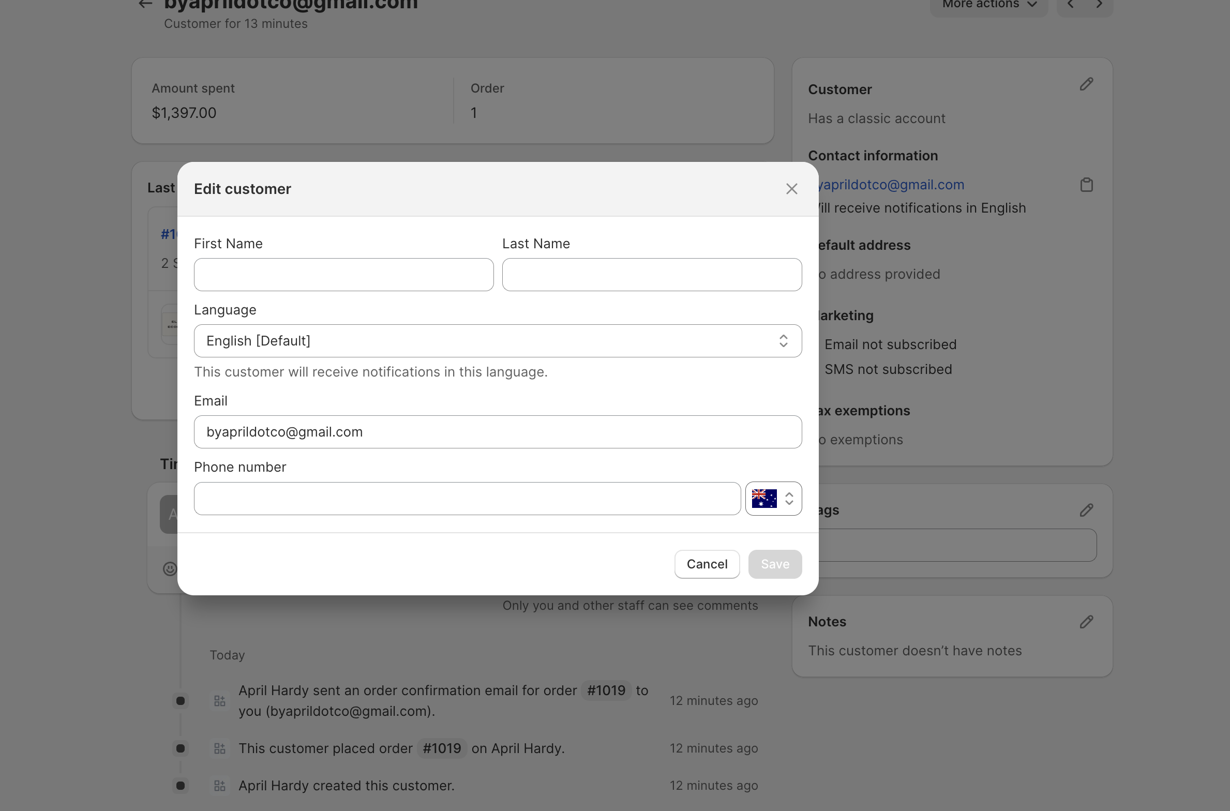This screenshot has height=811, width=1230.
Task: Open the More actions dropdown
Action: point(988,5)
